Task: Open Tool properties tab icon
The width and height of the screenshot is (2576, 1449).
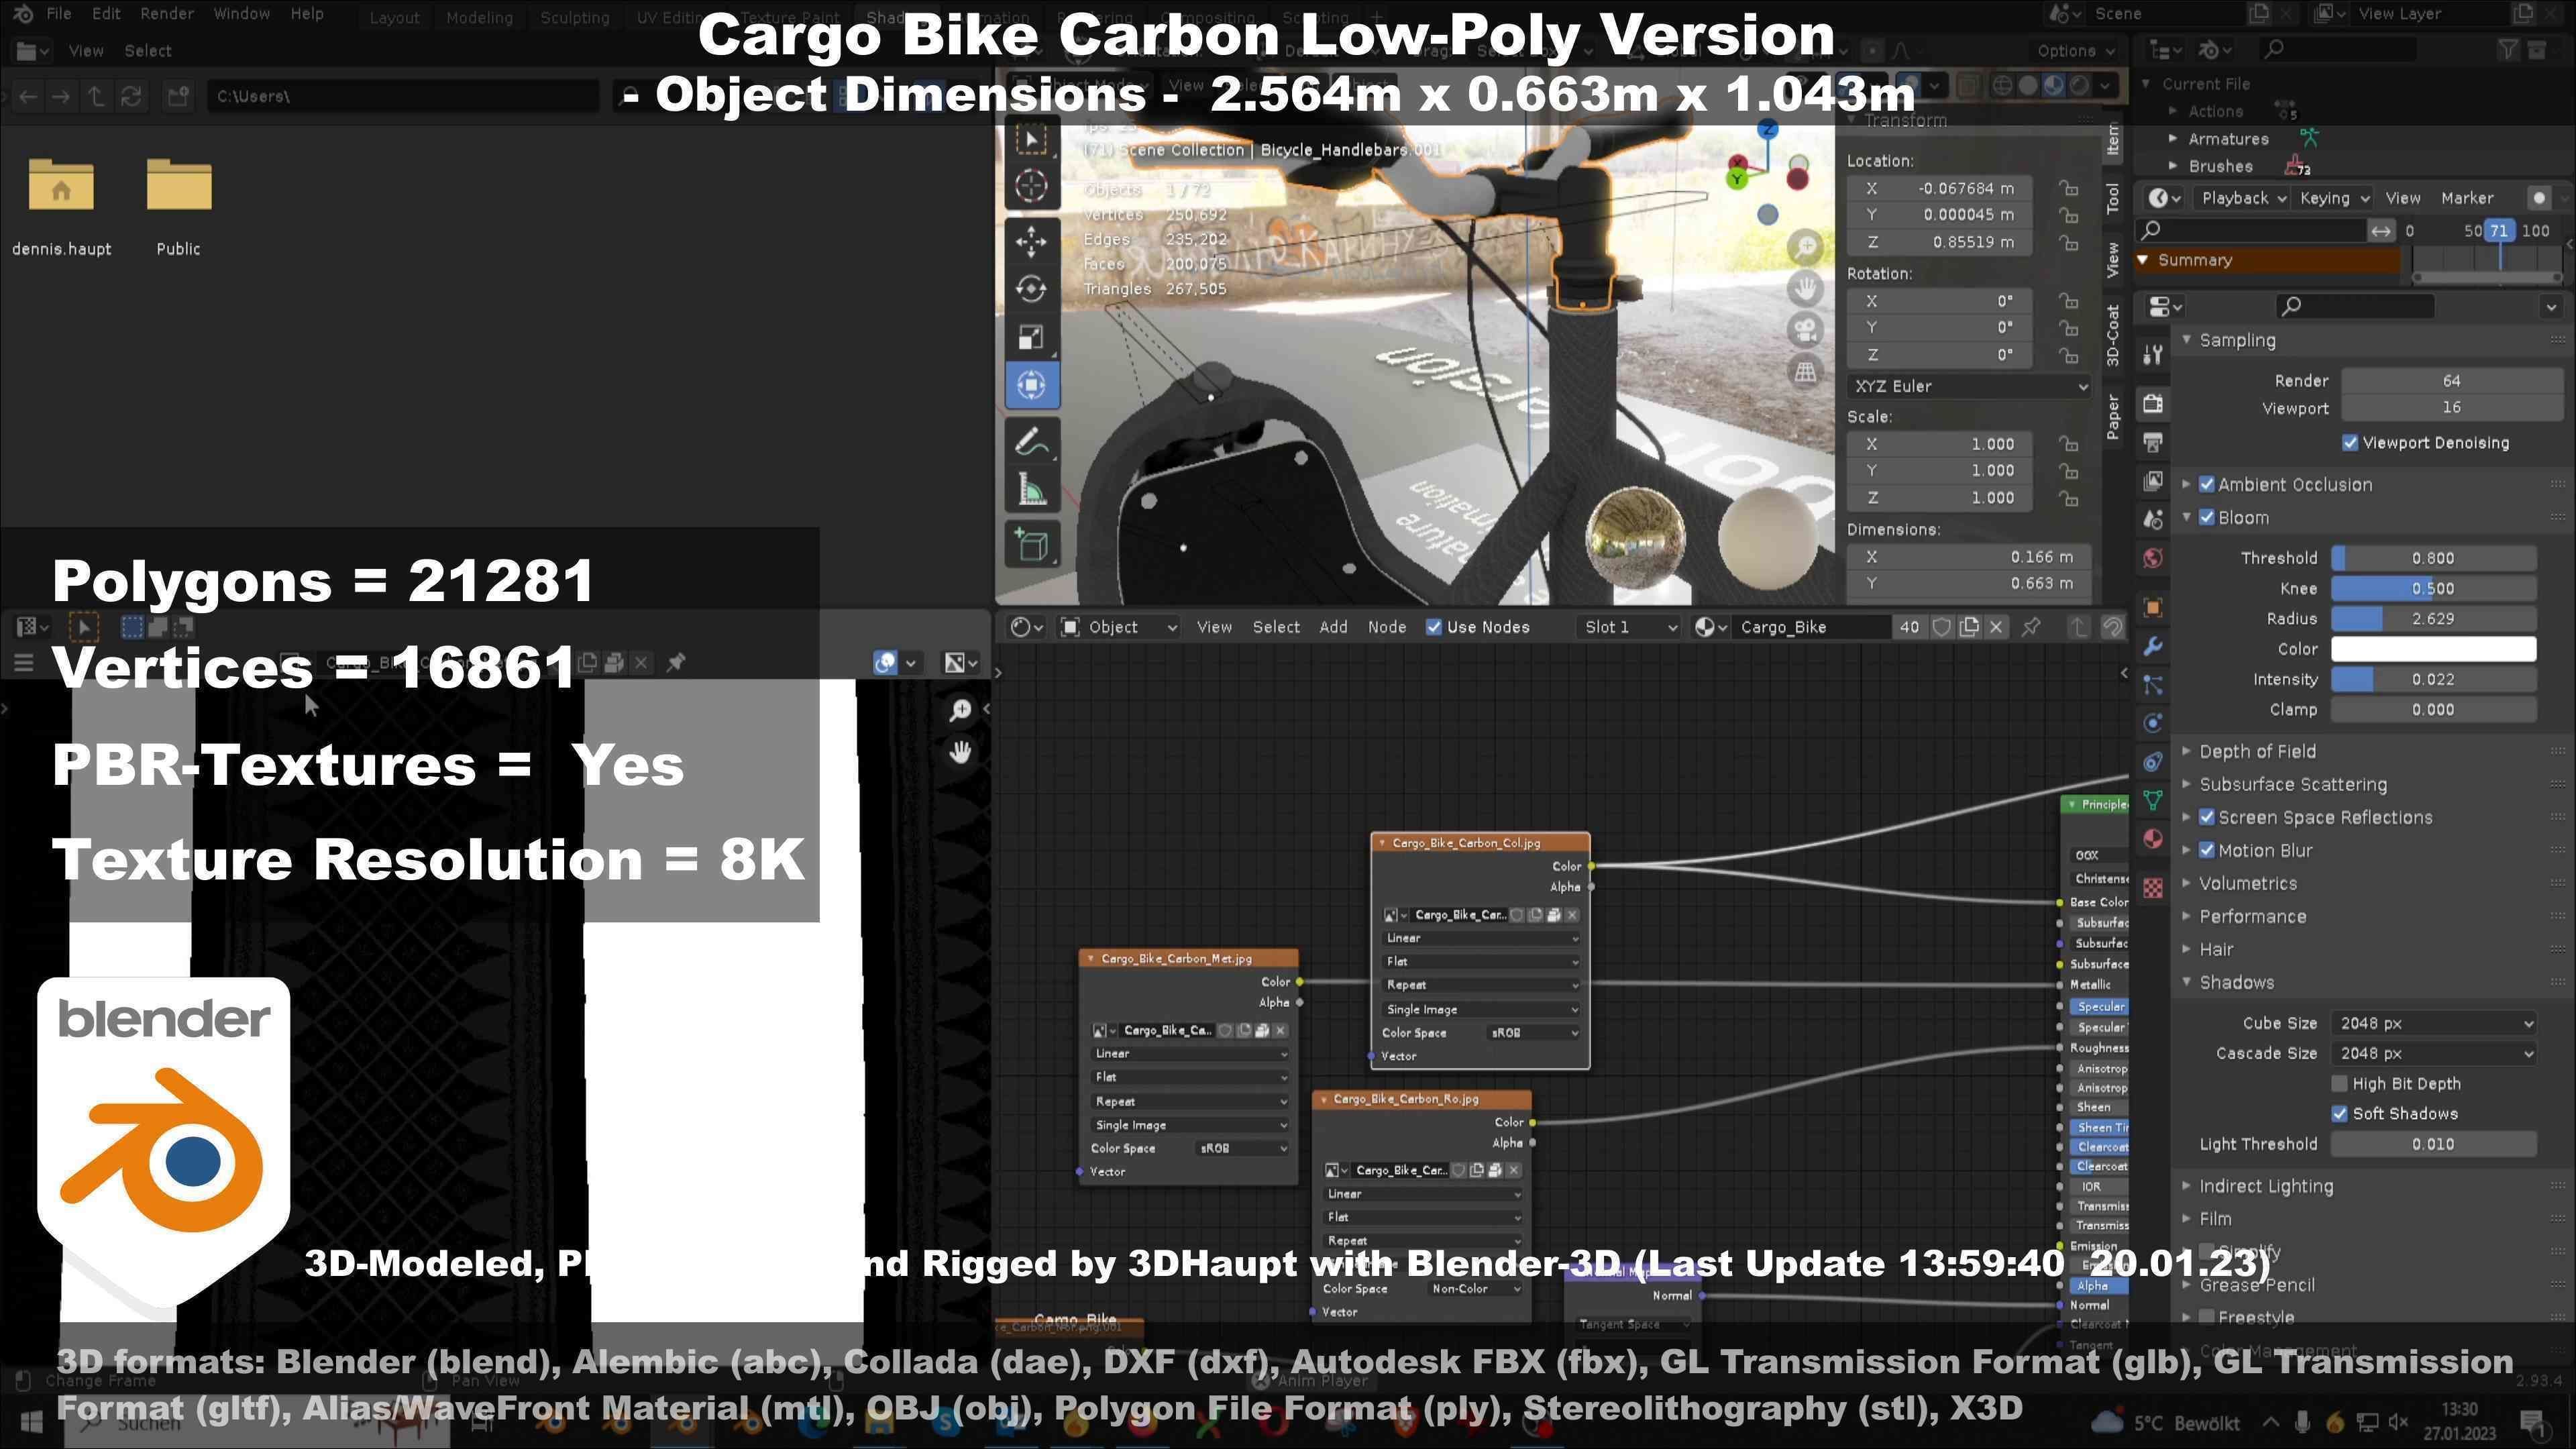Action: coord(2153,354)
